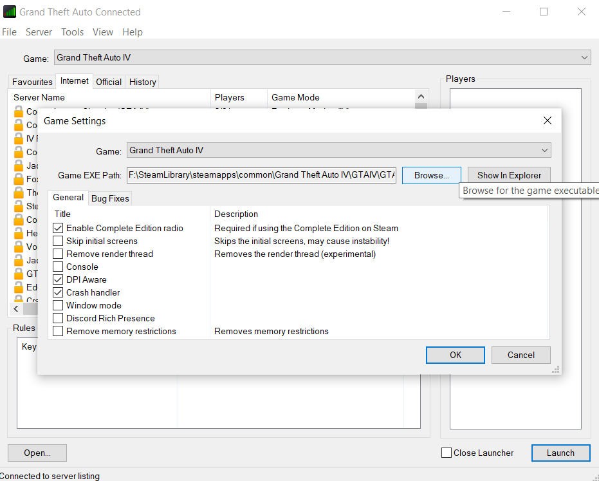Screen dimensions: 599x481
Task: Click 'Connected to server listing' status text
Action: coord(50,476)
